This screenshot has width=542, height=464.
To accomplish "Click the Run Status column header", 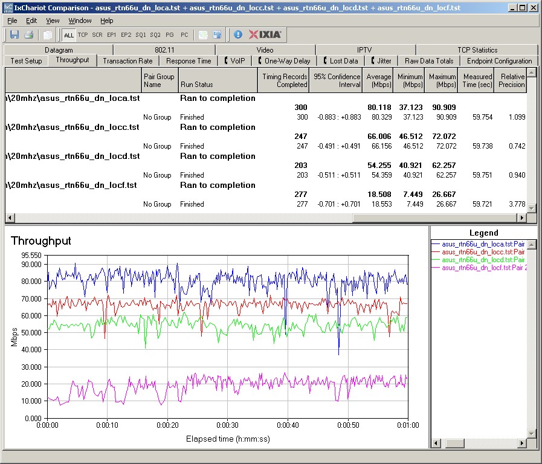I will tap(218, 80).
